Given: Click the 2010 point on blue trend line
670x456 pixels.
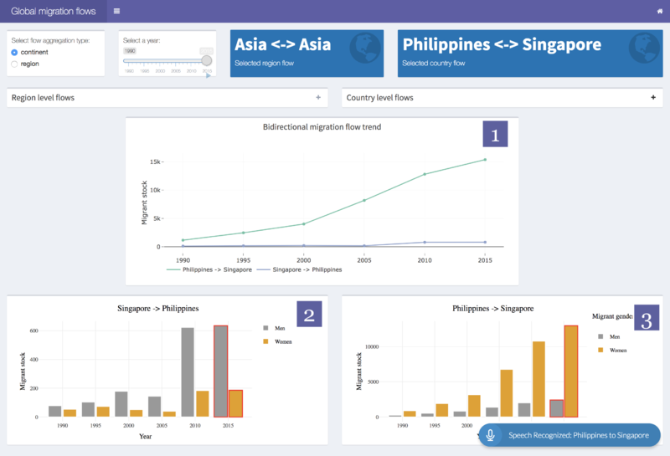Looking at the screenshot, I should pos(425,242).
